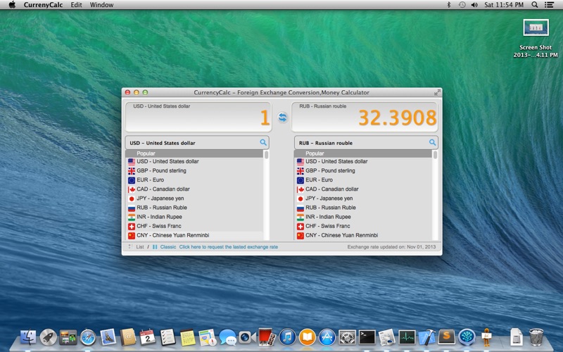Select EUR Euro in right list
Viewport: 563px width, 352px height.
click(x=363, y=180)
